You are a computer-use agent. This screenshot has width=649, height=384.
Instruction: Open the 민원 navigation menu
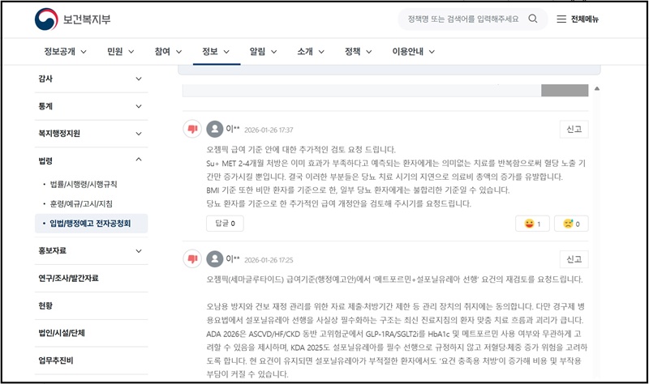[x=120, y=51]
